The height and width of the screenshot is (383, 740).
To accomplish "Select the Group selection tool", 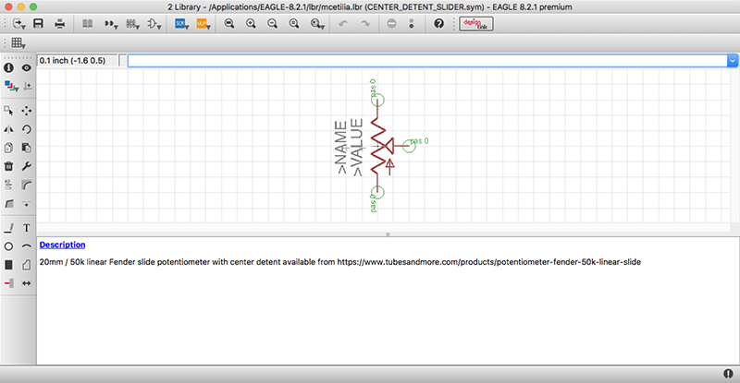I will [x=8, y=111].
